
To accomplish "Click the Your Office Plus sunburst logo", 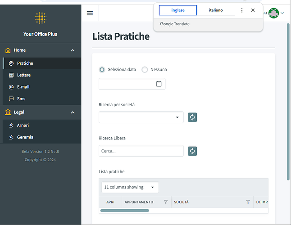I will (x=41, y=18).
